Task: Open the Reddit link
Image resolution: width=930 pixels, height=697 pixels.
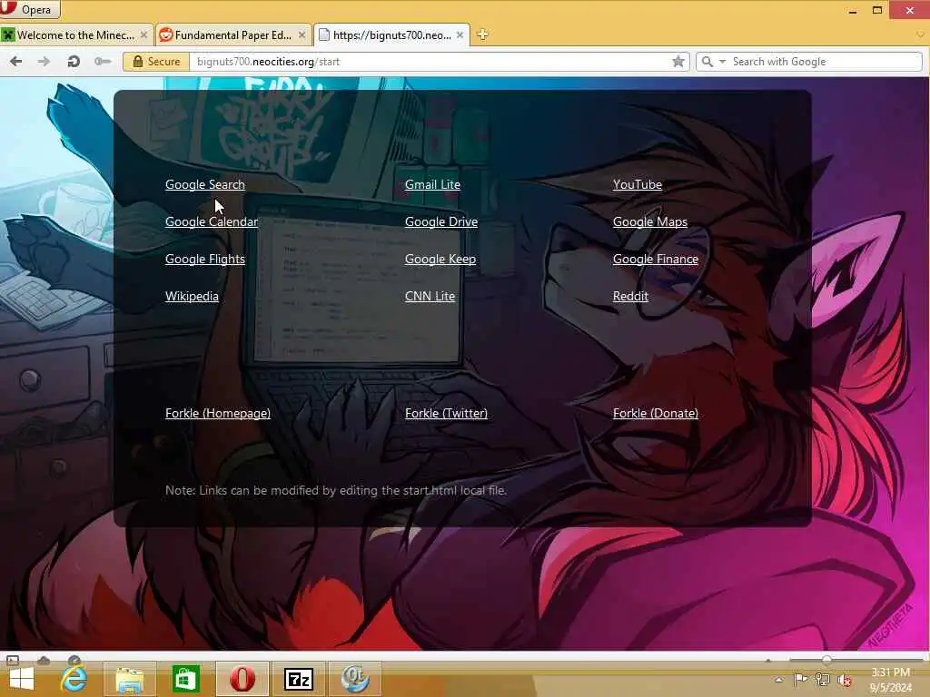Action: point(630,296)
